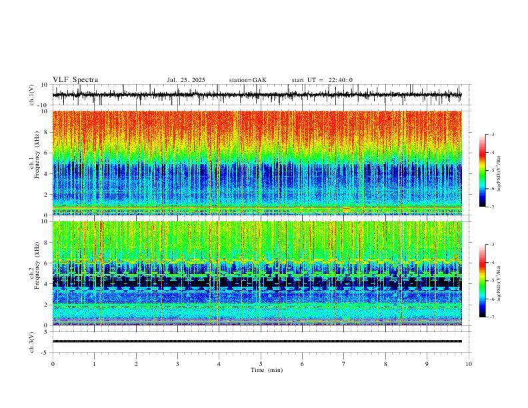Click the "4" kHz tick on ch.2 frequency axis
The height and width of the screenshot is (408, 528).
pyautogui.click(x=47, y=284)
